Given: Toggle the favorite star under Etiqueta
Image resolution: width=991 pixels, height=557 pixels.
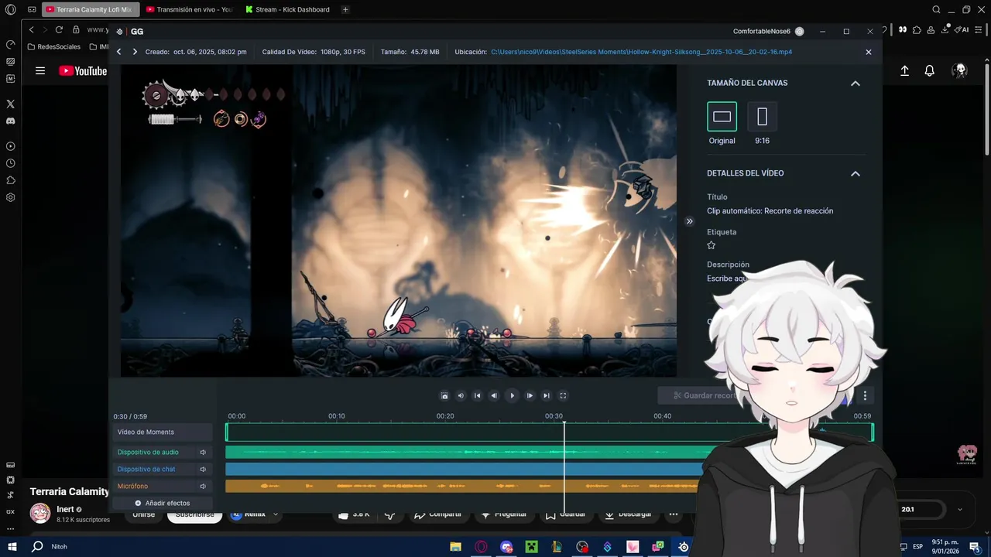Looking at the screenshot, I should click(x=712, y=245).
